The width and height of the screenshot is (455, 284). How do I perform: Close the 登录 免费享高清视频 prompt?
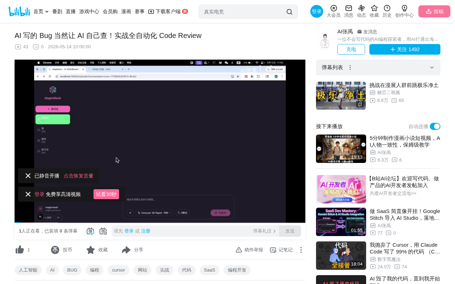click(28, 194)
